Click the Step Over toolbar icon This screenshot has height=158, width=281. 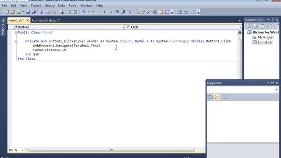123,12
